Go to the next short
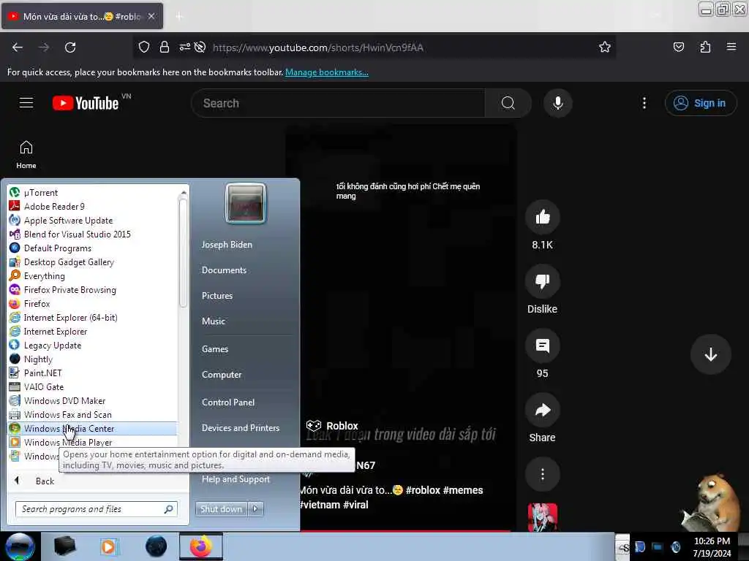This screenshot has width=749, height=561. (x=710, y=354)
